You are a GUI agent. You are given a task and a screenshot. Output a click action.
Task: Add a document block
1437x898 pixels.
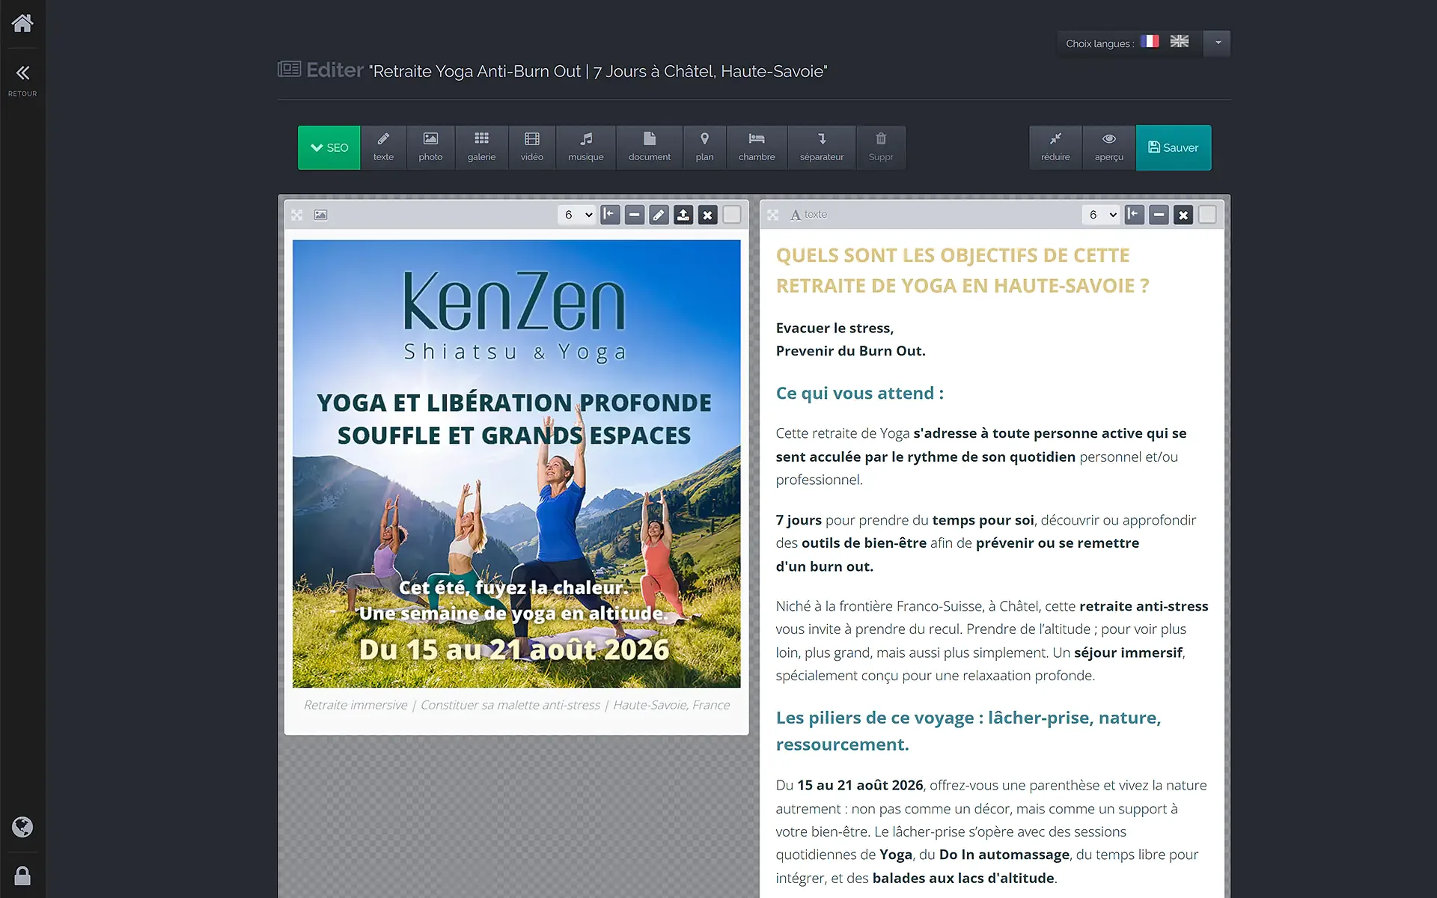(x=650, y=147)
